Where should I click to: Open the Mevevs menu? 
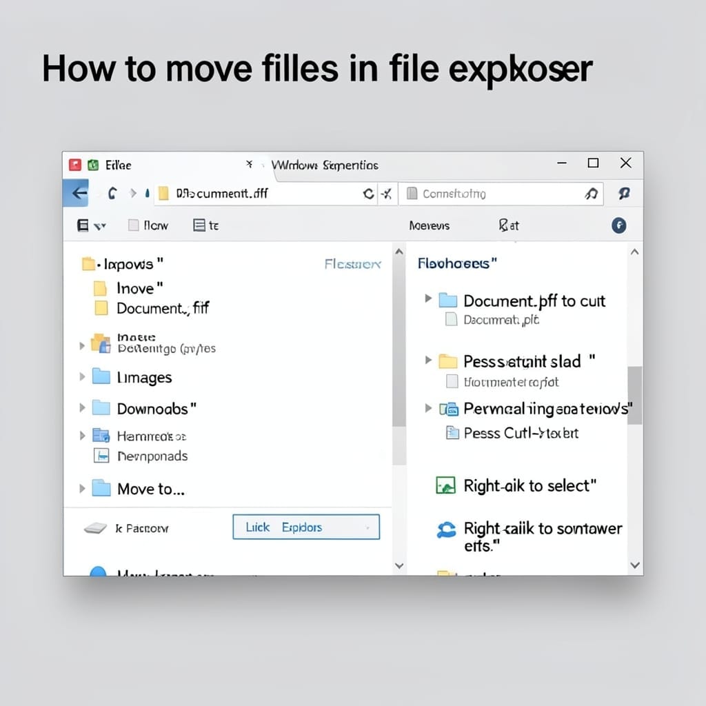429,225
